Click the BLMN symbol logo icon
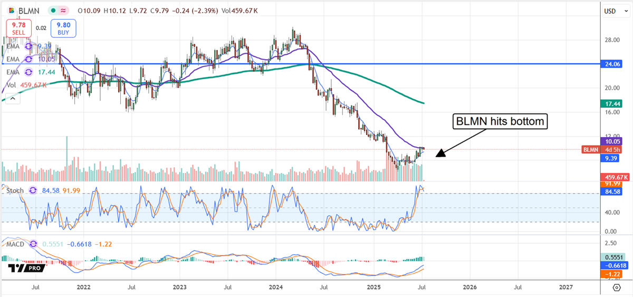The height and width of the screenshot is (297, 633). point(11,10)
